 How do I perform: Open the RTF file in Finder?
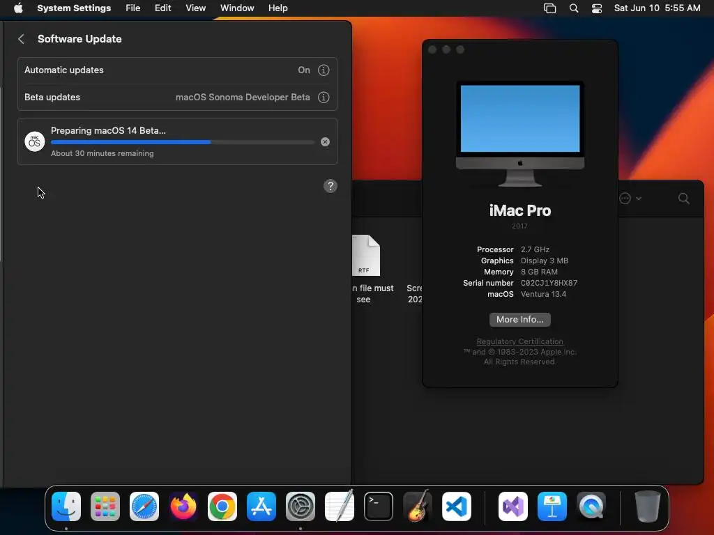coord(365,255)
